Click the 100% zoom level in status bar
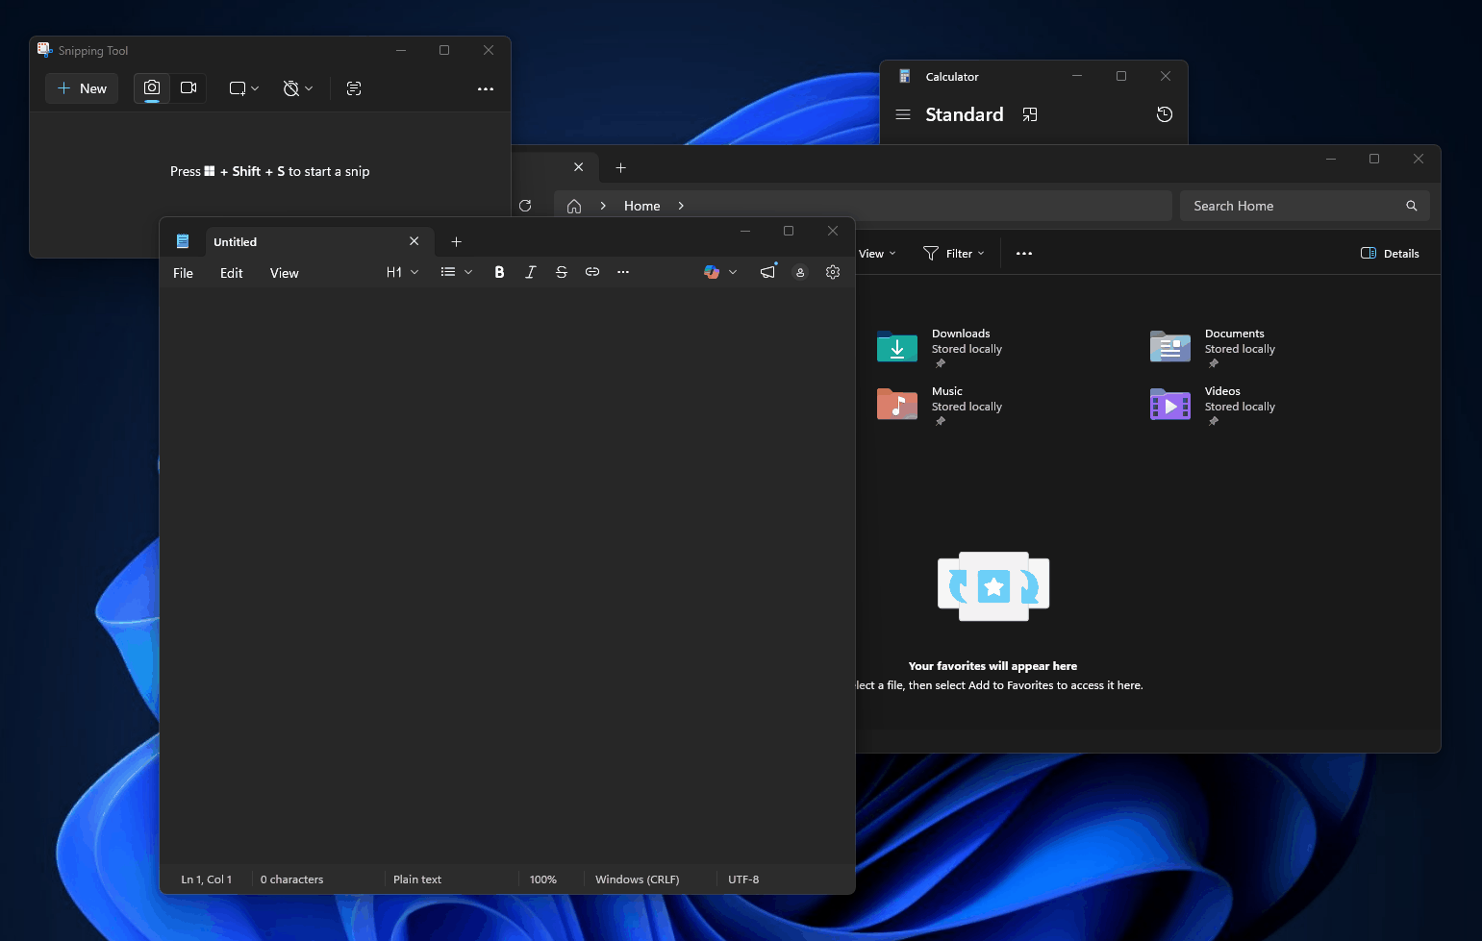Image resolution: width=1482 pixels, height=941 pixels. (543, 879)
